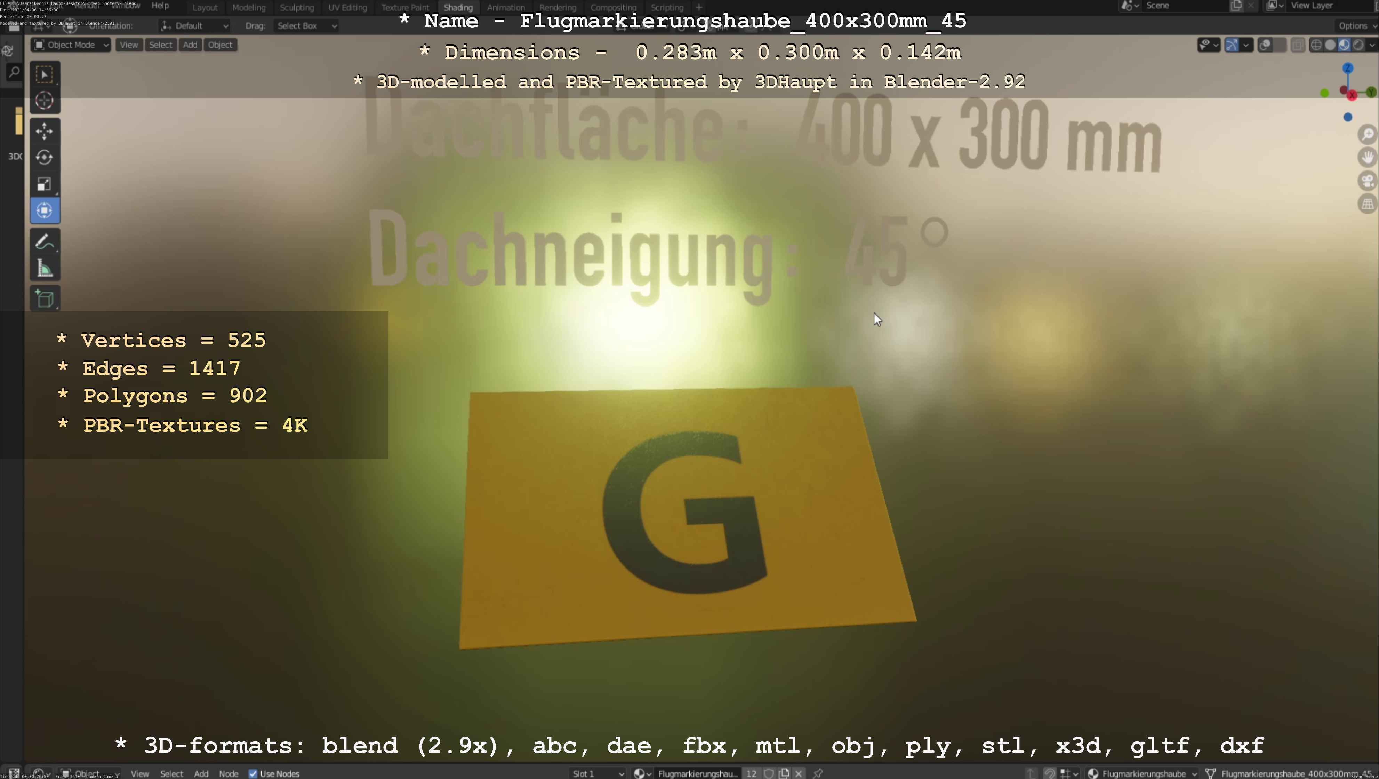The width and height of the screenshot is (1379, 779).
Task: Activate the Cursor tool
Action: coord(45,101)
